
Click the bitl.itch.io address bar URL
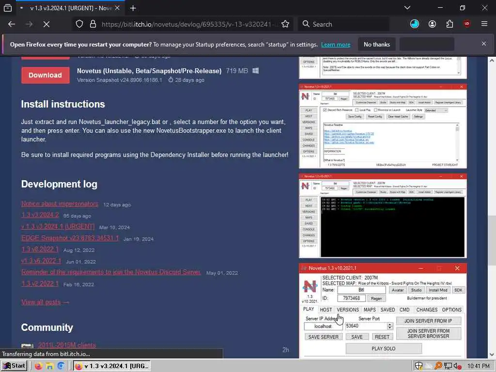(x=189, y=24)
